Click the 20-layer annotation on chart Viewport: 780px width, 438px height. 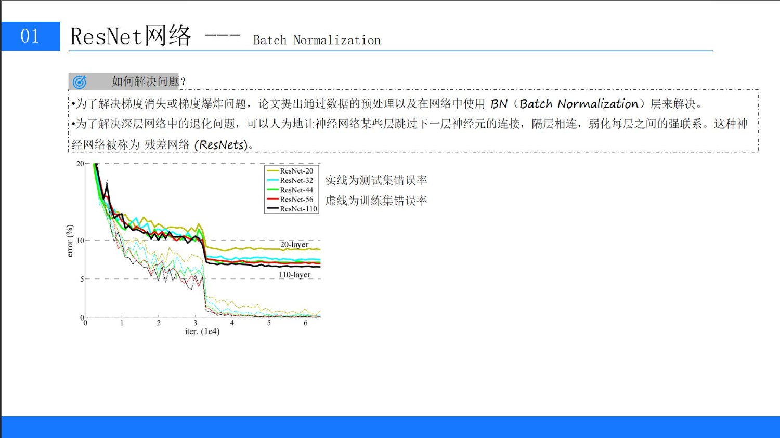coord(294,245)
